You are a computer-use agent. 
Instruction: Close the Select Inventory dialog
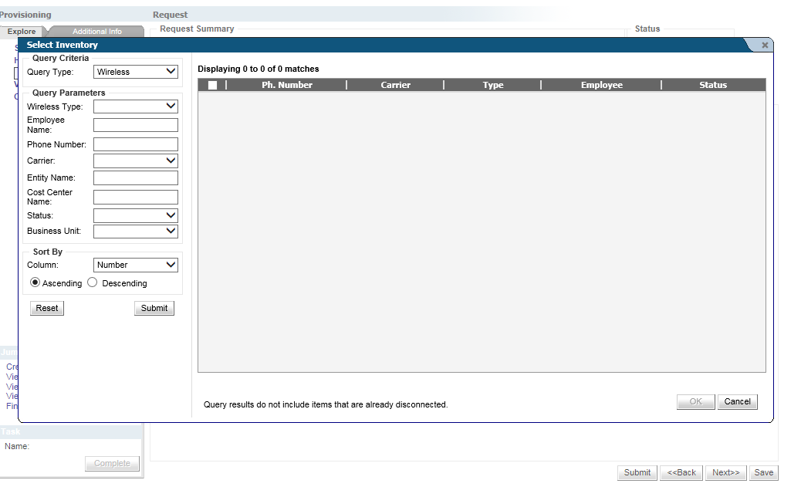pos(765,46)
